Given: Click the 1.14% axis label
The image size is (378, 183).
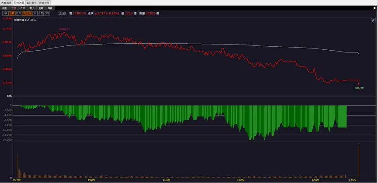Looking at the screenshot, I should pos(7,29).
